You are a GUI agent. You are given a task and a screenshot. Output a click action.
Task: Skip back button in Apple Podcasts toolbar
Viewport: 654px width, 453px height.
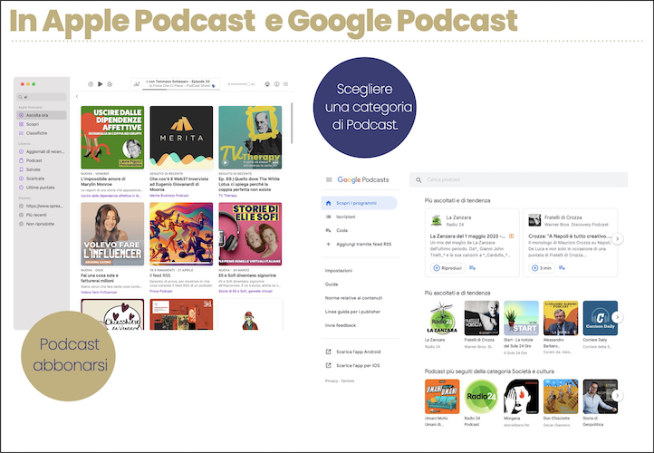pyautogui.click(x=91, y=84)
